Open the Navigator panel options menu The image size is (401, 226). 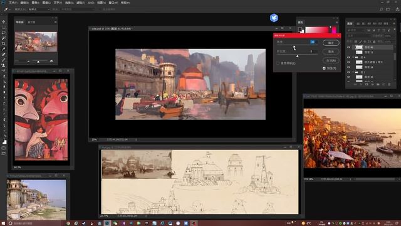(55, 22)
